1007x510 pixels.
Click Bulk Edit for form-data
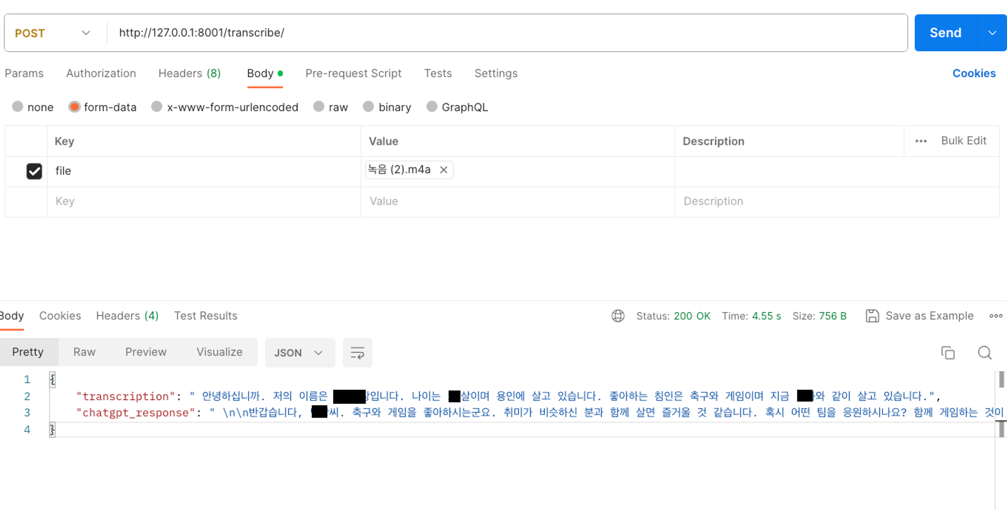pyautogui.click(x=964, y=141)
